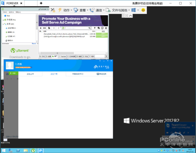Click the smiley feedback icon in TeamViewer toolbar
The image size is (196, 153).
point(143,10)
